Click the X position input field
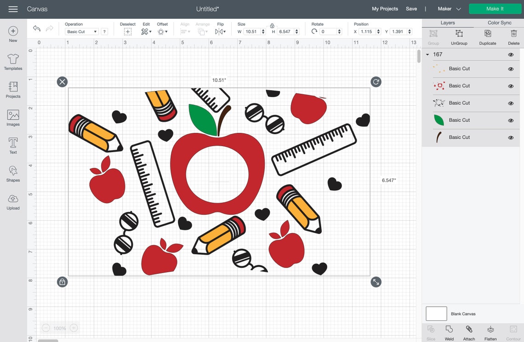Image resolution: width=524 pixels, height=342 pixels. point(367,31)
